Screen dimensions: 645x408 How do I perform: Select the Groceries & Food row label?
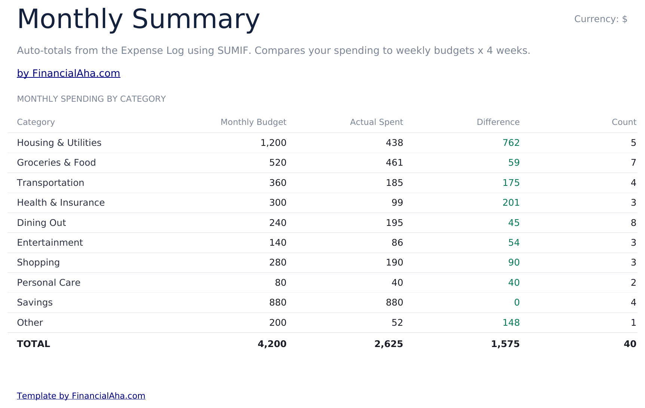56,163
